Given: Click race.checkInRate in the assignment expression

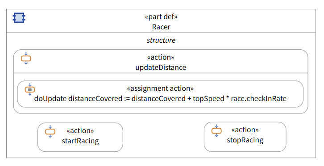Looking at the screenshot, I should [x=259, y=99].
